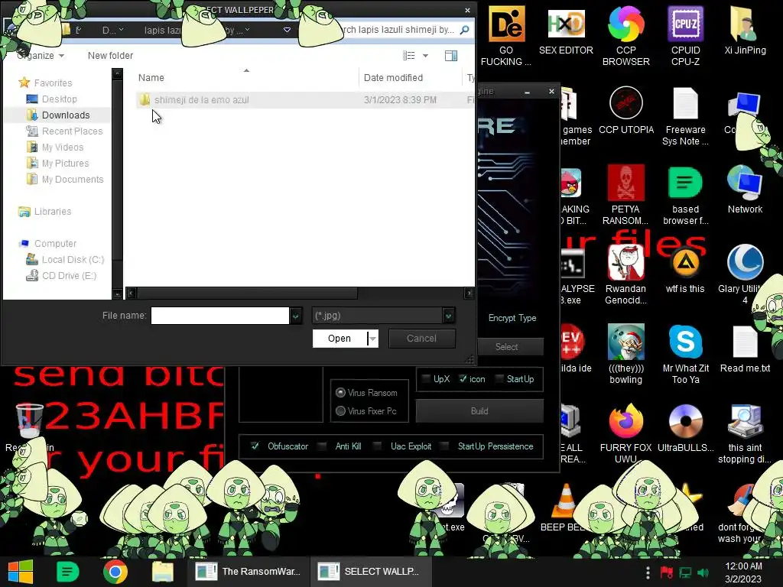Open the based browser desktop icon

pos(685,195)
